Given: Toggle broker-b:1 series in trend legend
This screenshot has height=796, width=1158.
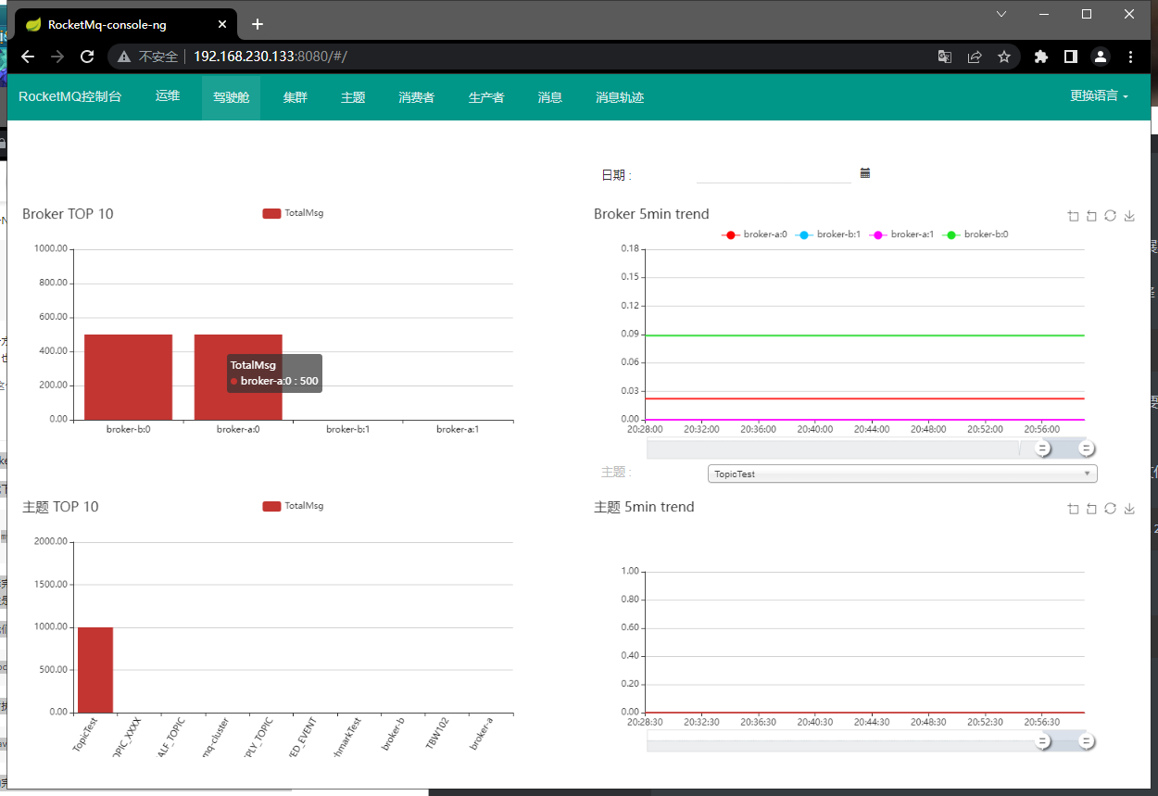Looking at the screenshot, I should 828,234.
